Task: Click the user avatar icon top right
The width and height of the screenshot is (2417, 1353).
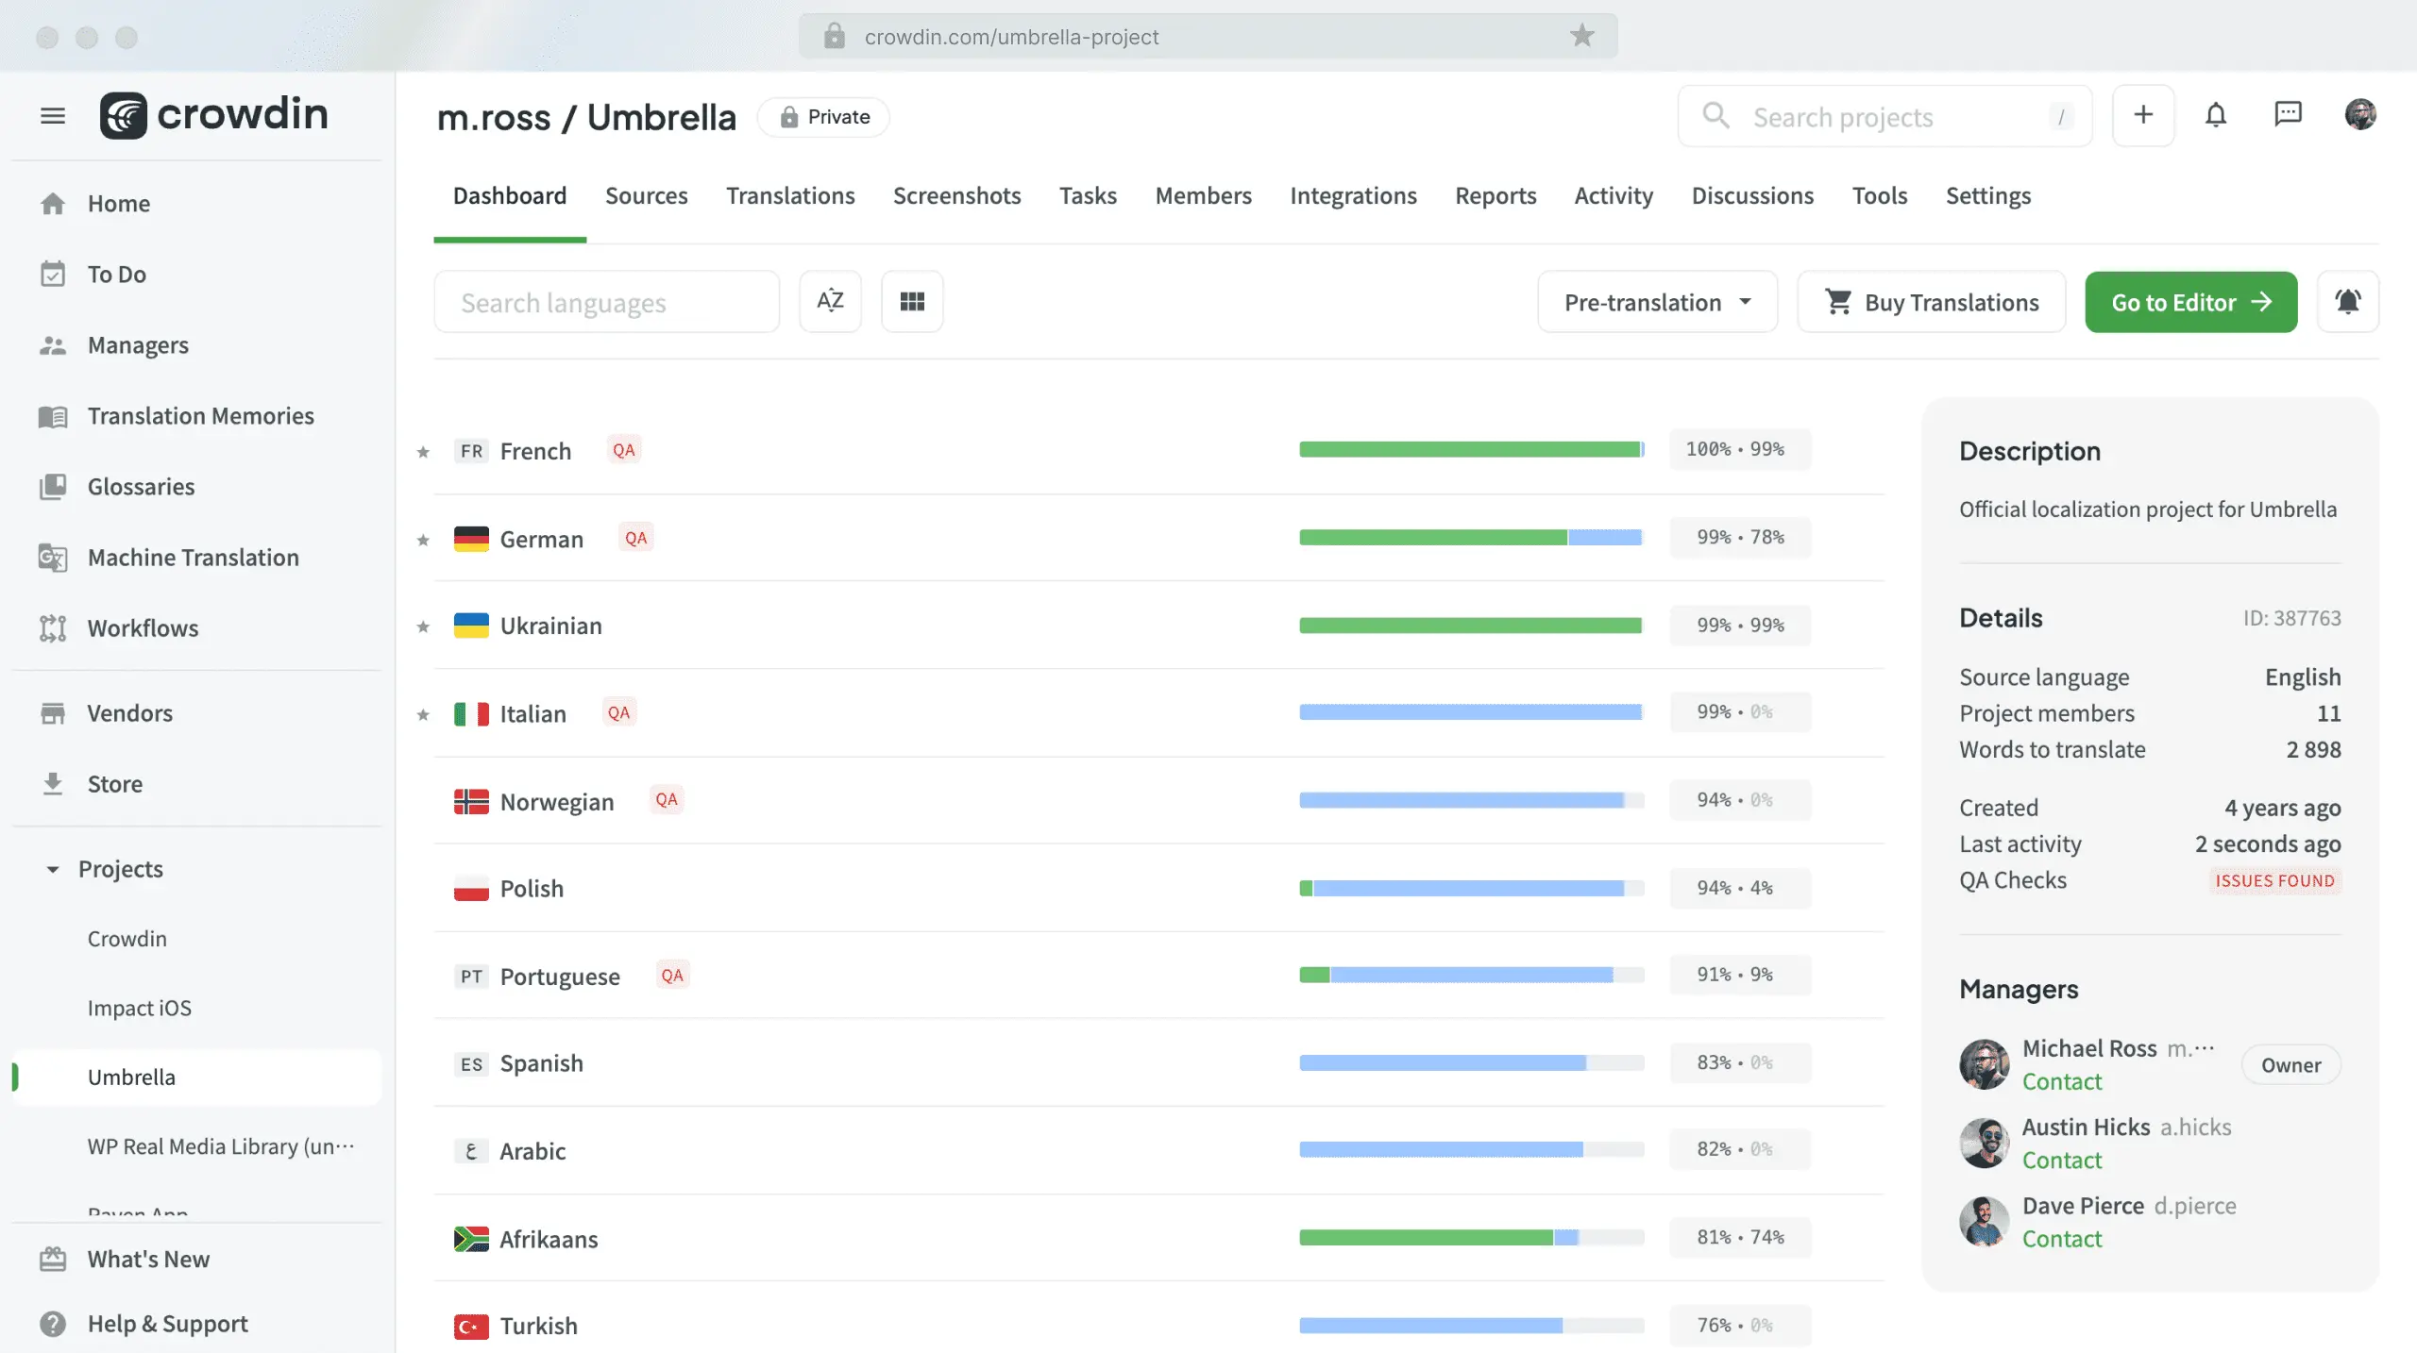Action: tap(2360, 116)
